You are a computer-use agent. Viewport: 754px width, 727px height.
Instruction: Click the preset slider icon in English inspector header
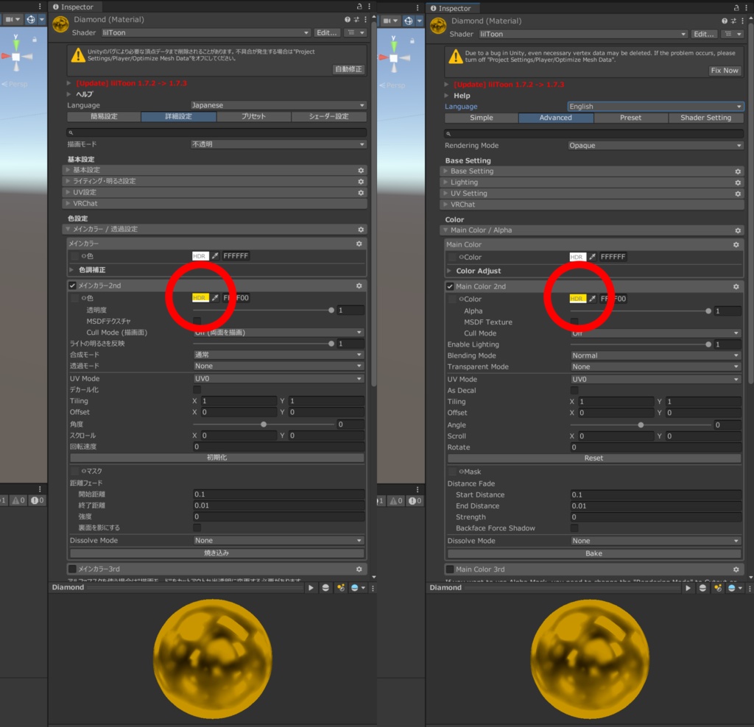point(733,21)
